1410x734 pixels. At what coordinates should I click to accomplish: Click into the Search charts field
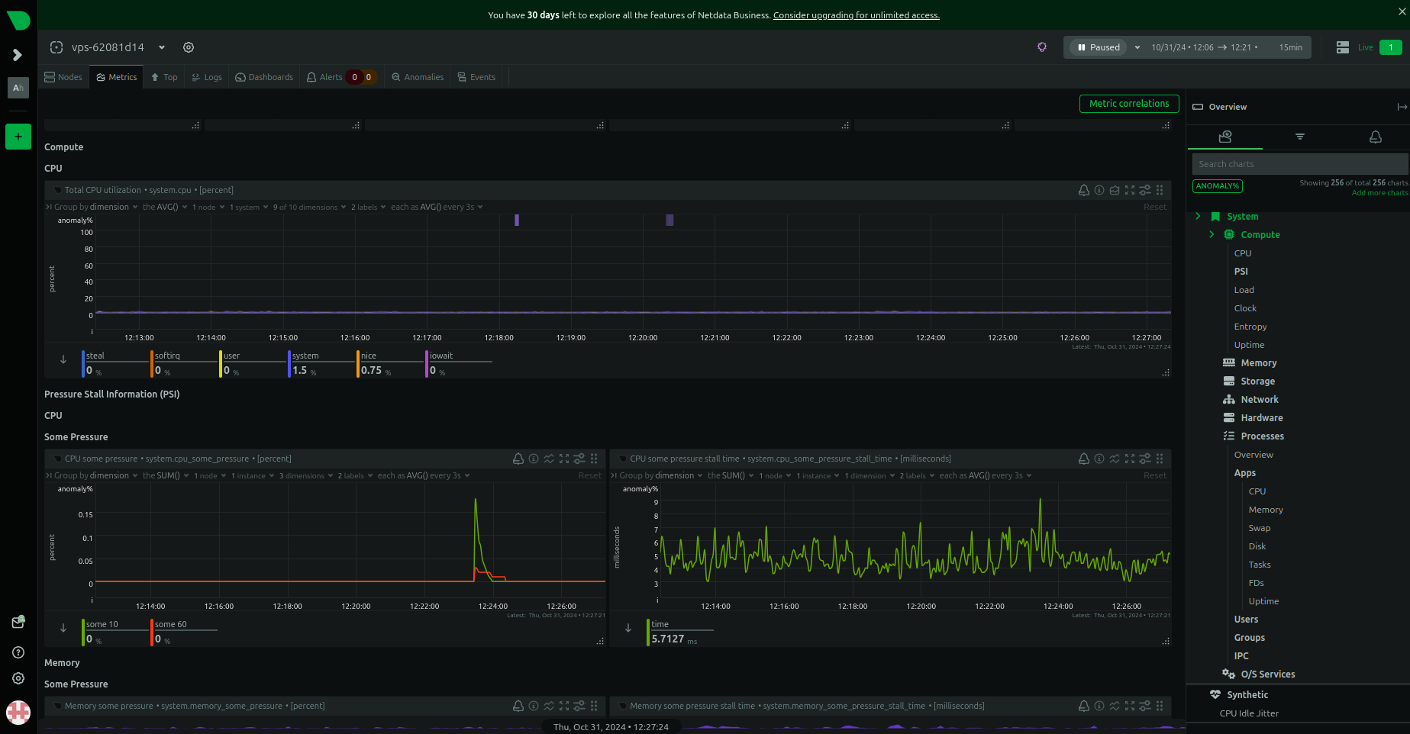coord(1298,164)
